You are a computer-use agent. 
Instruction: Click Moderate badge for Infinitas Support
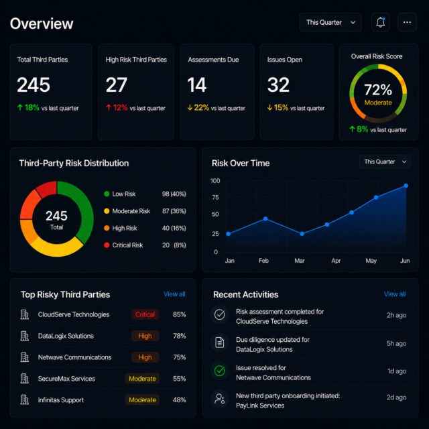click(142, 400)
